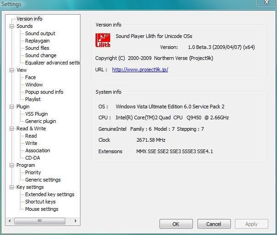Select Version info in the tree
The image size is (277, 235).
[29, 19]
